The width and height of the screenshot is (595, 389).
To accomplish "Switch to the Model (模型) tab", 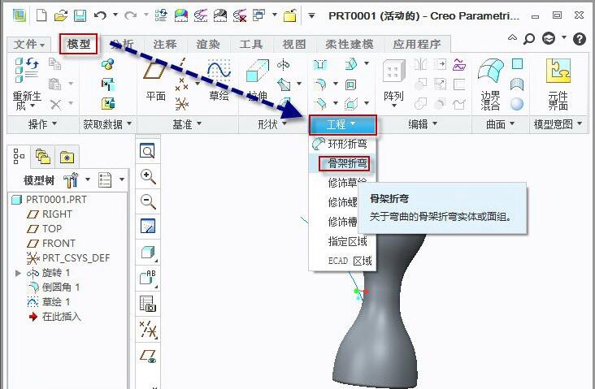I will pos(79,44).
